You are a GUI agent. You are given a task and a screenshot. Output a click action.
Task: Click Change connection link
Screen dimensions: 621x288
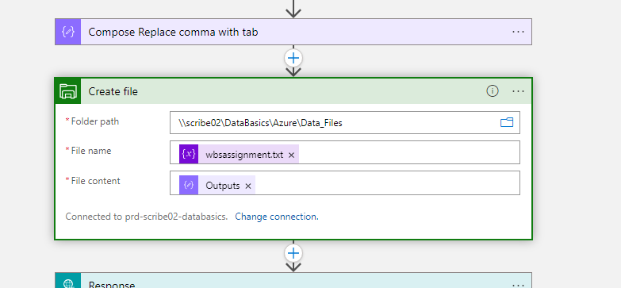(x=277, y=217)
